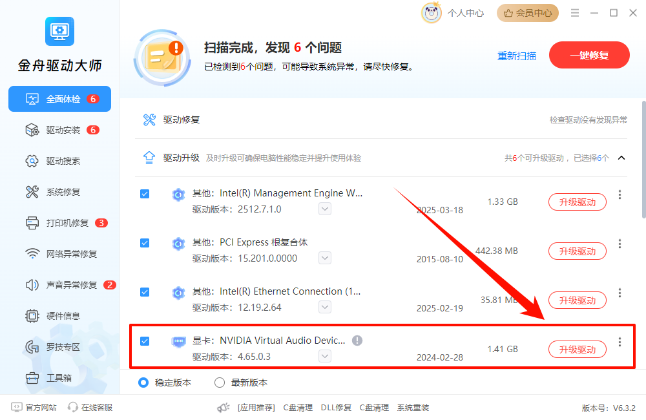
Task: Click the red 一键修复 button
Action: (589, 55)
